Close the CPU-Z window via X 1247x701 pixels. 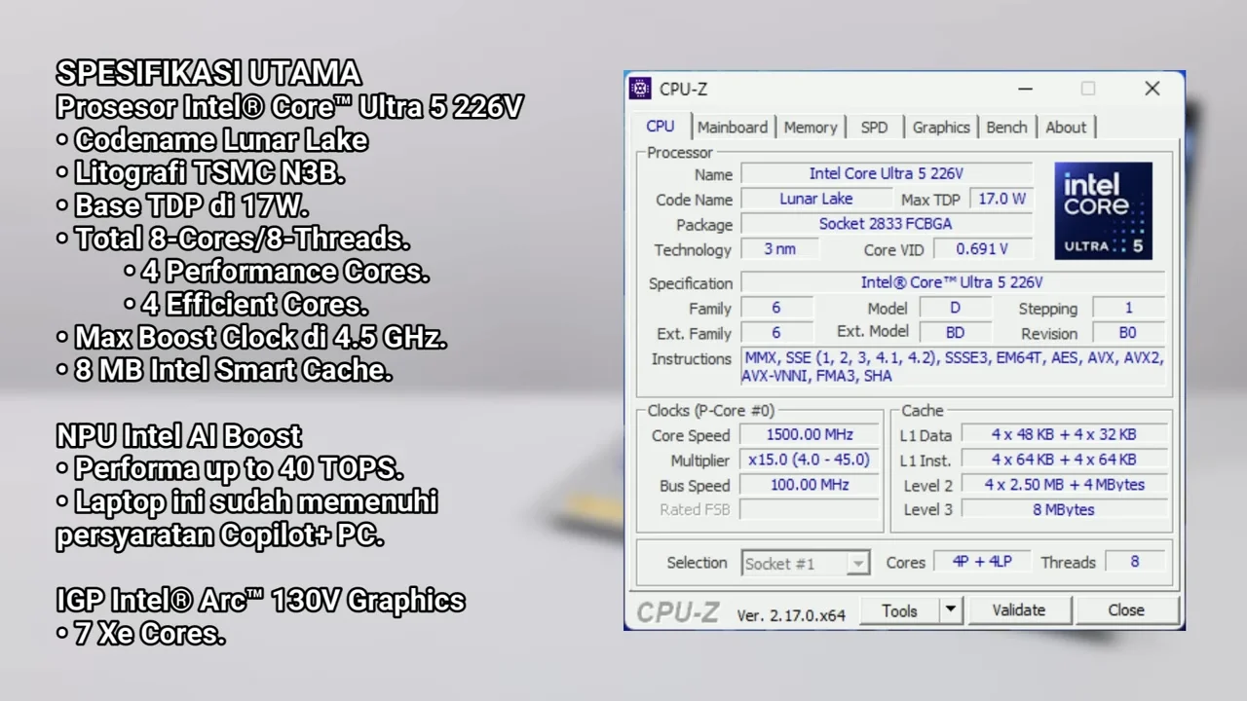(x=1153, y=89)
